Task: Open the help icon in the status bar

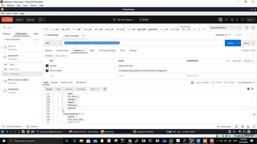Action: click(254, 126)
